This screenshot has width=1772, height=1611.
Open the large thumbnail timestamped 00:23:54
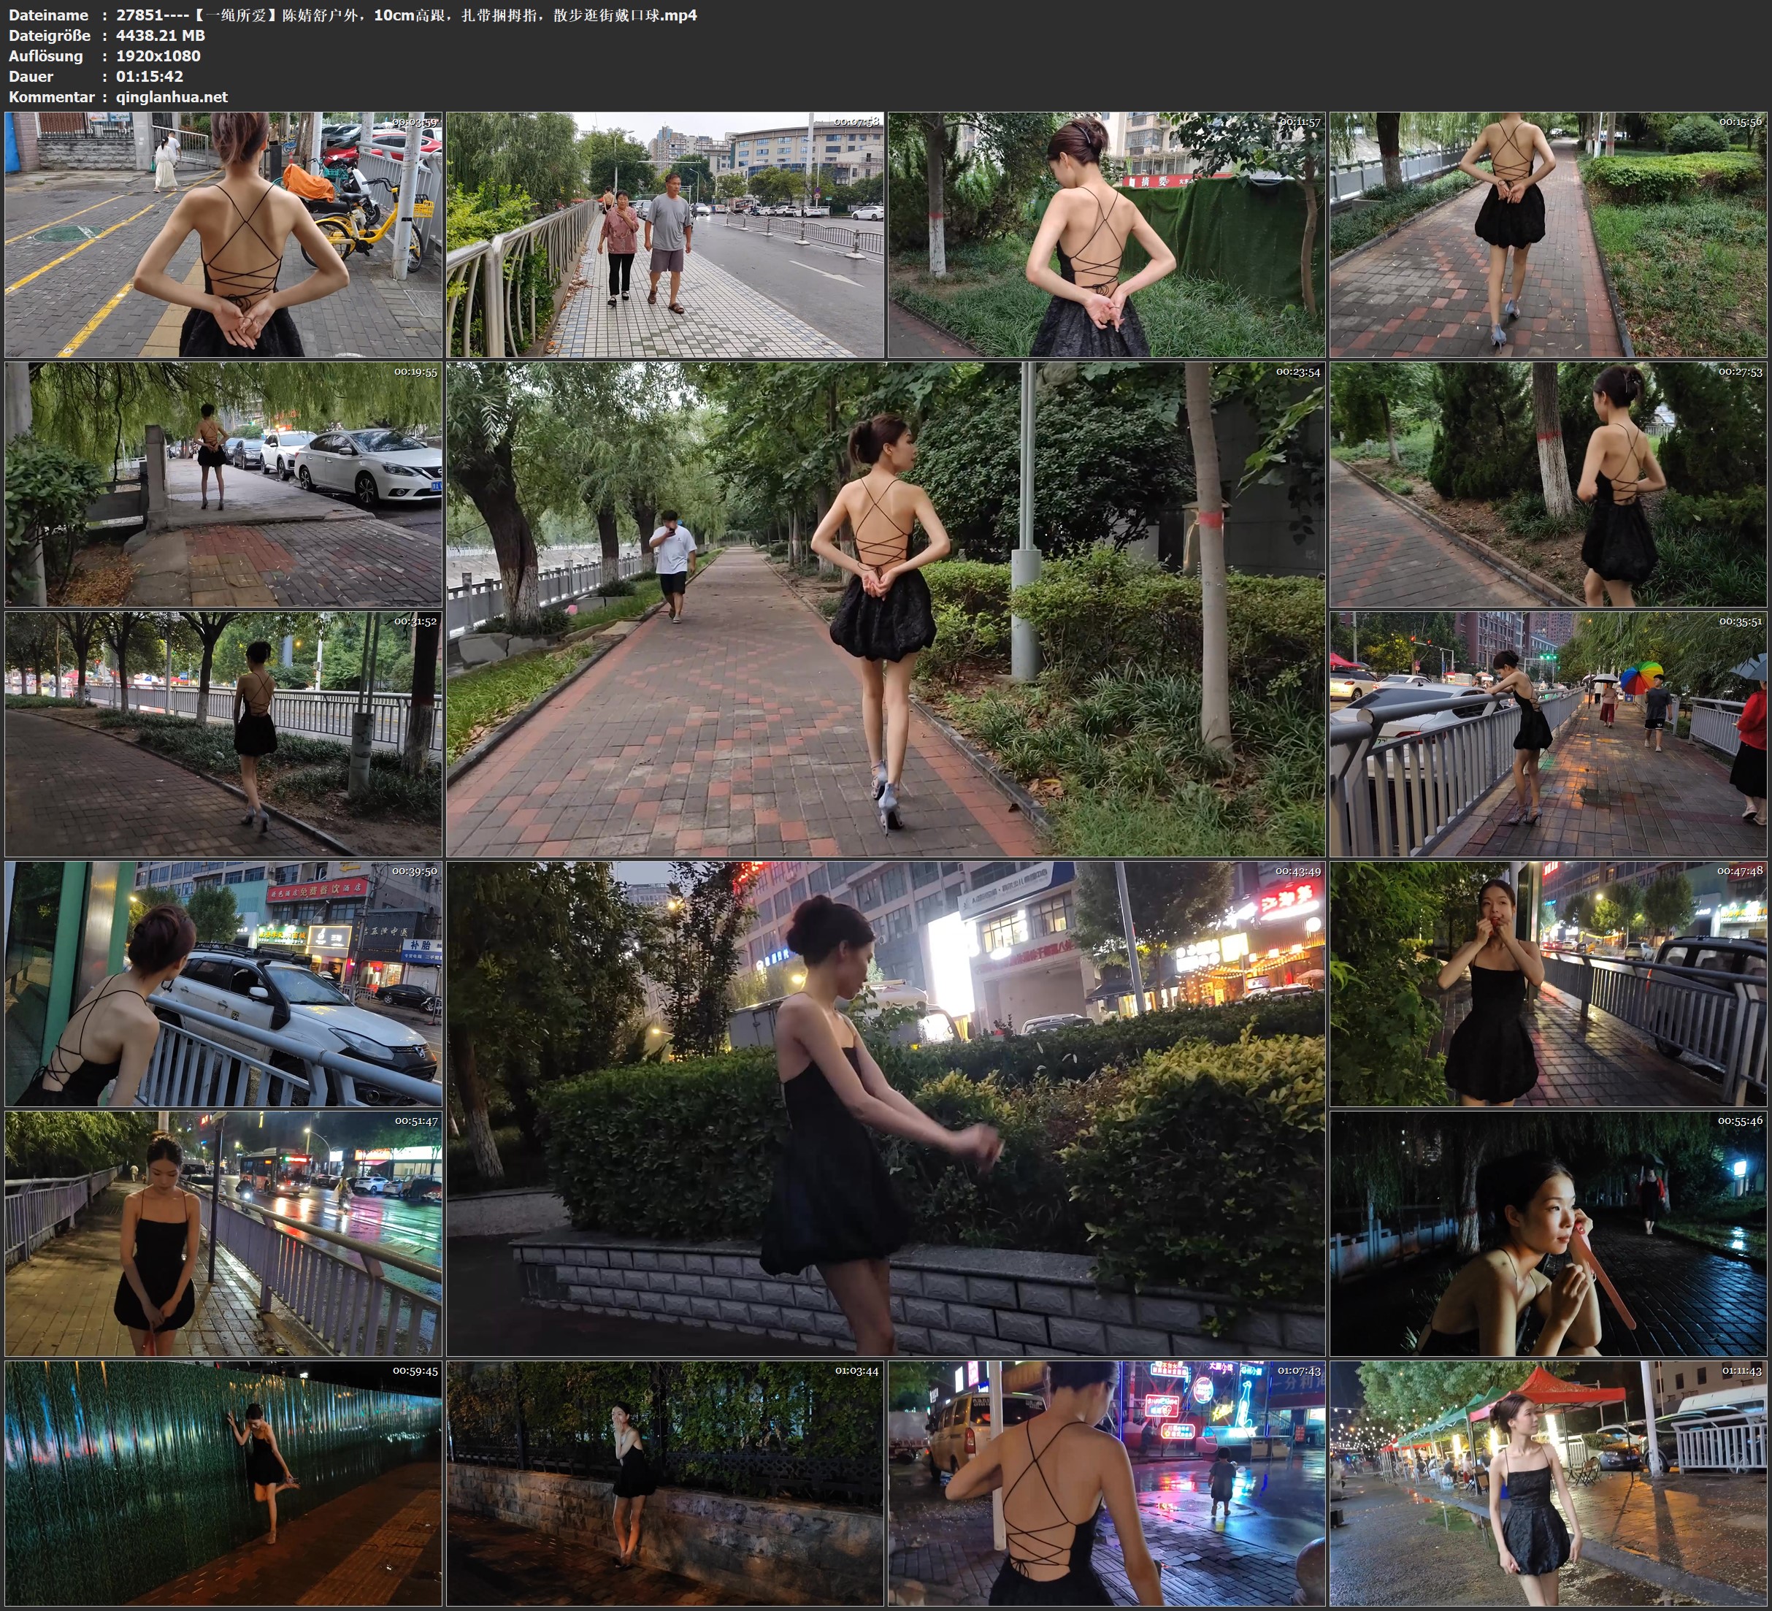[885, 609]
